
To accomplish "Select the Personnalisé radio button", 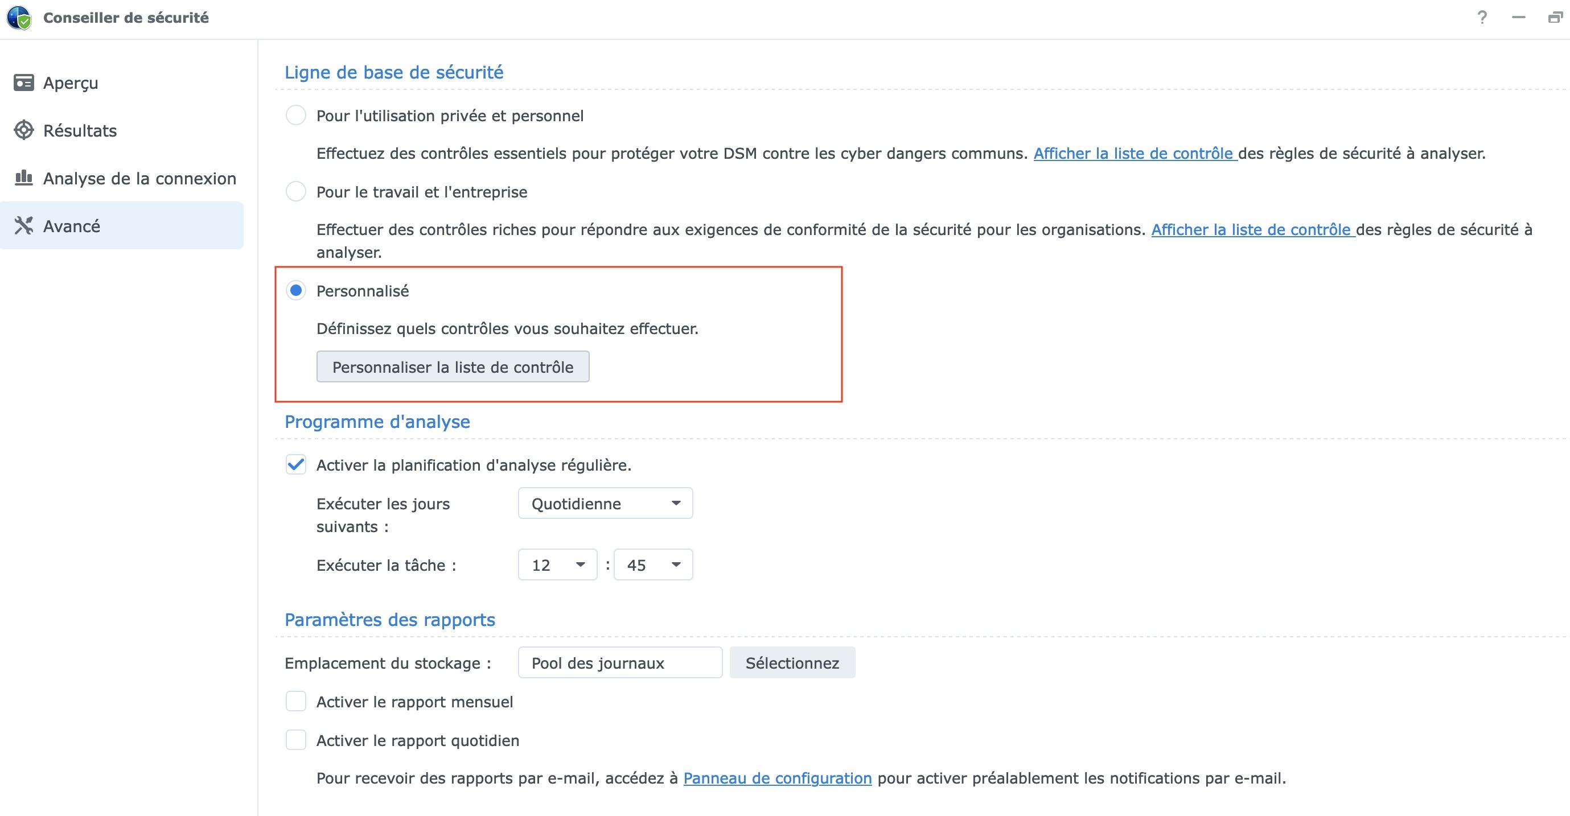I will click(295, 291).
